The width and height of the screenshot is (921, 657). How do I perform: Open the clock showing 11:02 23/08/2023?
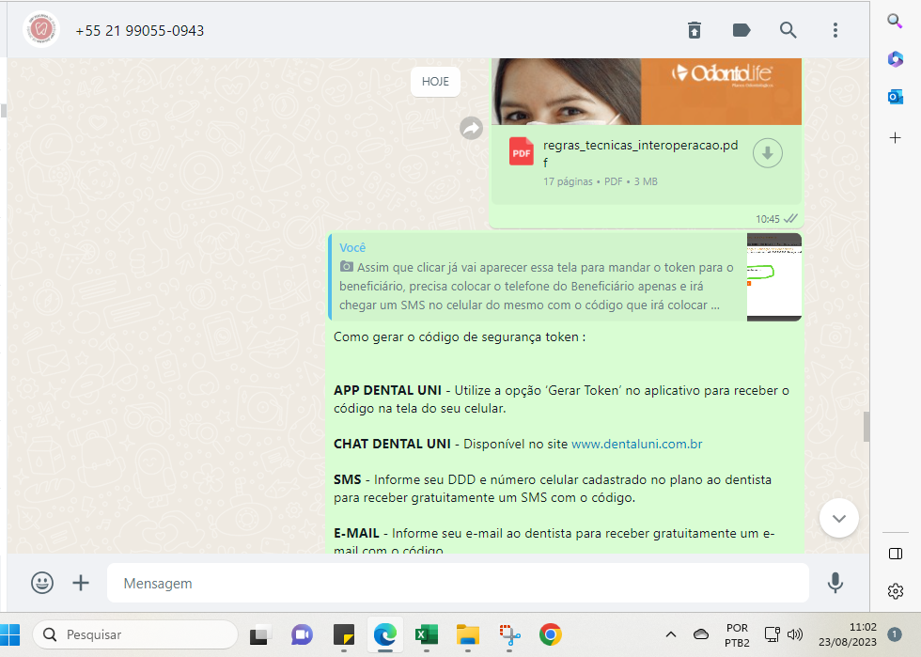(848, 634)
